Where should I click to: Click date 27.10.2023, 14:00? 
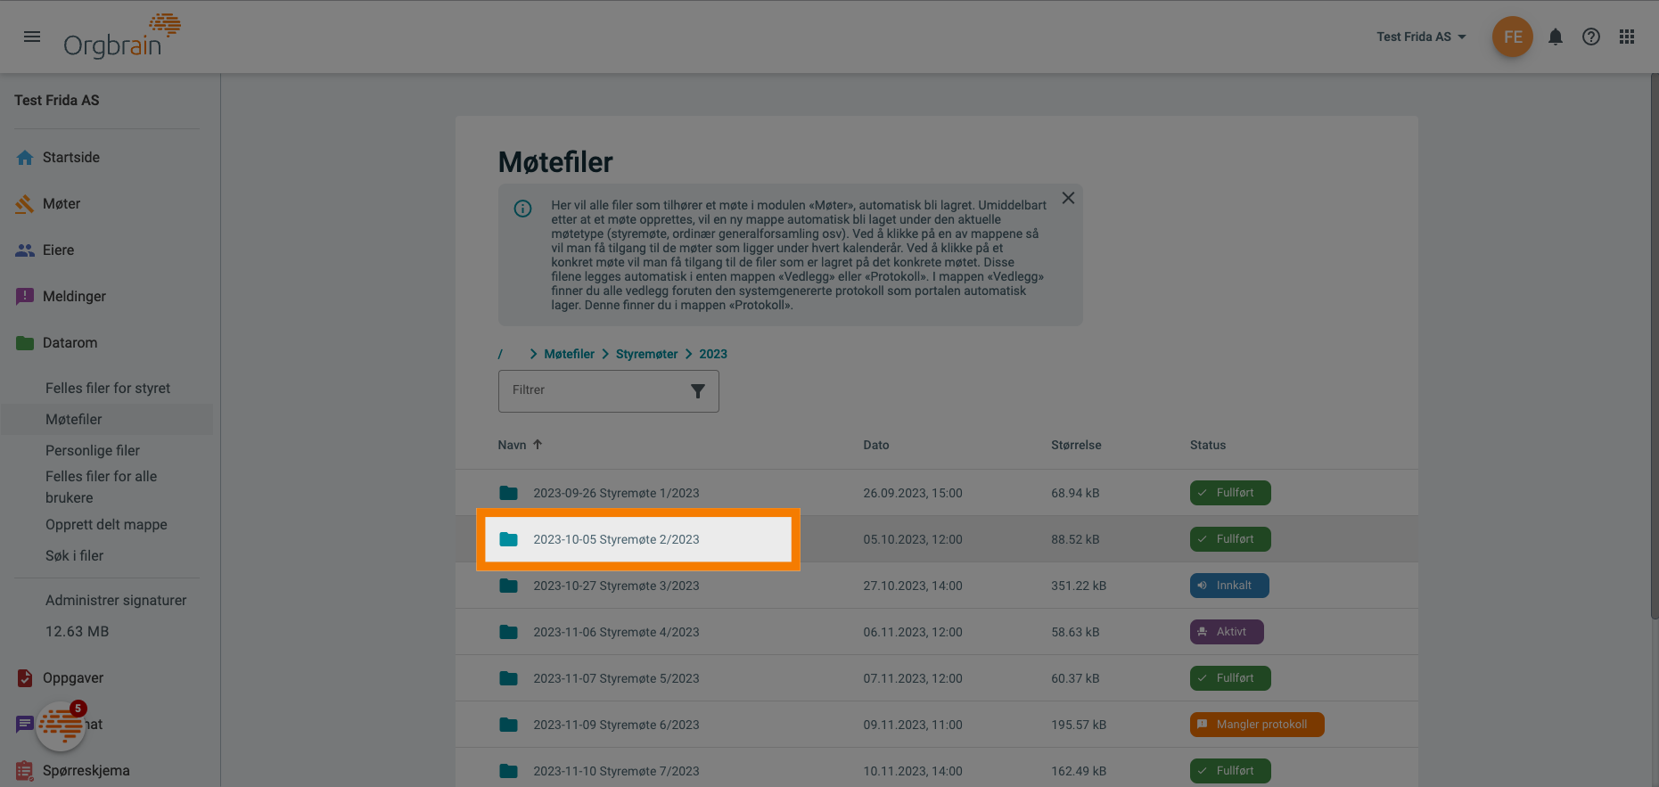tap(913, 586)
